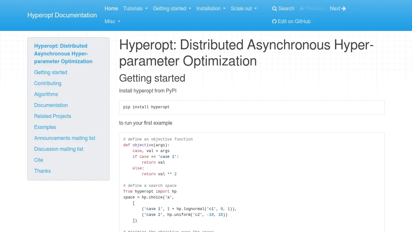Open Examples in the sidebar
Viewport: 412px width, 232px height.
point(45,127)
